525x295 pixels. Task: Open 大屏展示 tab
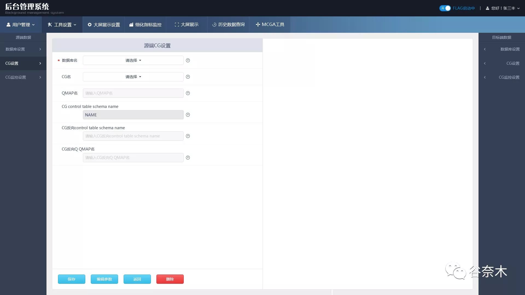187,25
